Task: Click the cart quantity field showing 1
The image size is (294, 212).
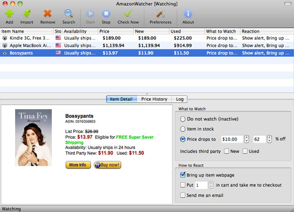Action: [201, 185]
